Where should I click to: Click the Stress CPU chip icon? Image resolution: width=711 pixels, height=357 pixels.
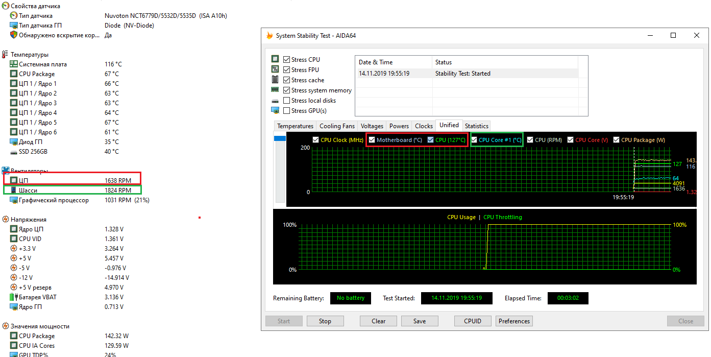pyautogui.click(x=275, y=59)
